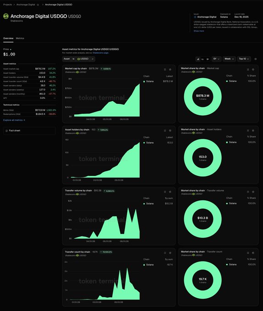
Task: Select the Asset holders metric row
Action: click(29, 73)
